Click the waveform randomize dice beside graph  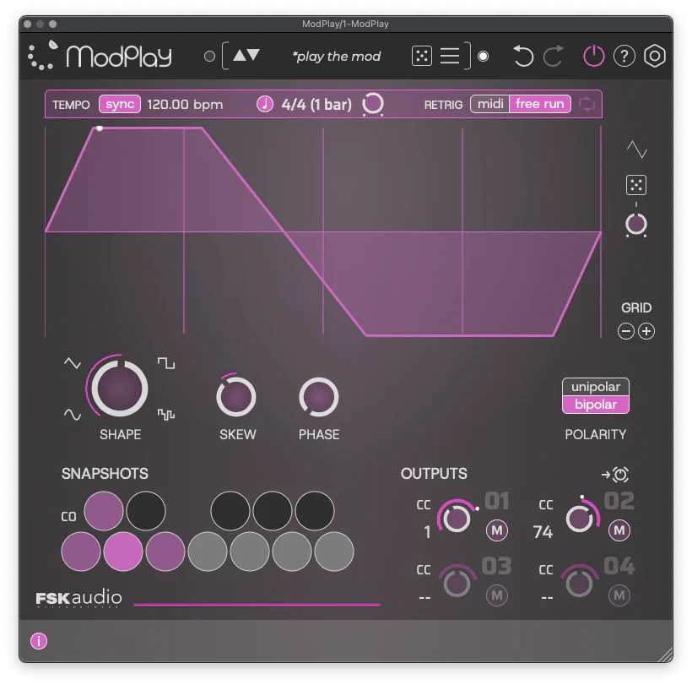point(635,185)
